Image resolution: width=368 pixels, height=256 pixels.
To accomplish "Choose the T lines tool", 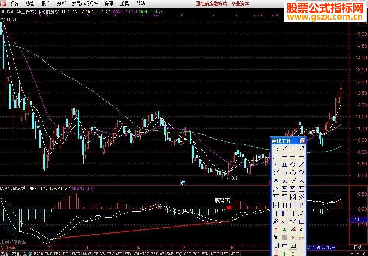I will click(x=284, y=197).
